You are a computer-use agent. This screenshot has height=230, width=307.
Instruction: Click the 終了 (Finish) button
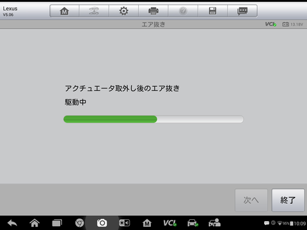(288, 200)
